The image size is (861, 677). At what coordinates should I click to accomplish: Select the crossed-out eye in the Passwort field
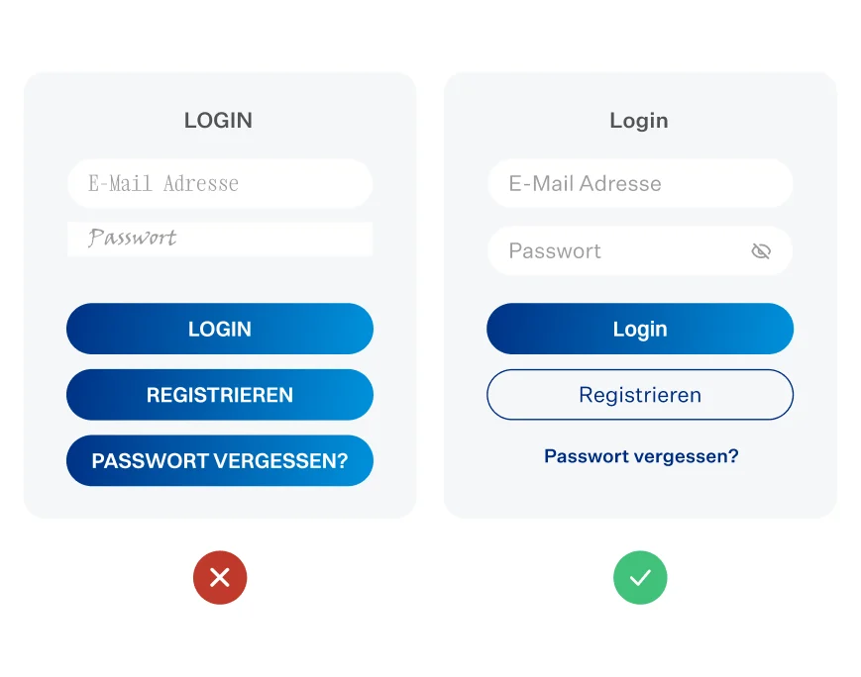761,251
